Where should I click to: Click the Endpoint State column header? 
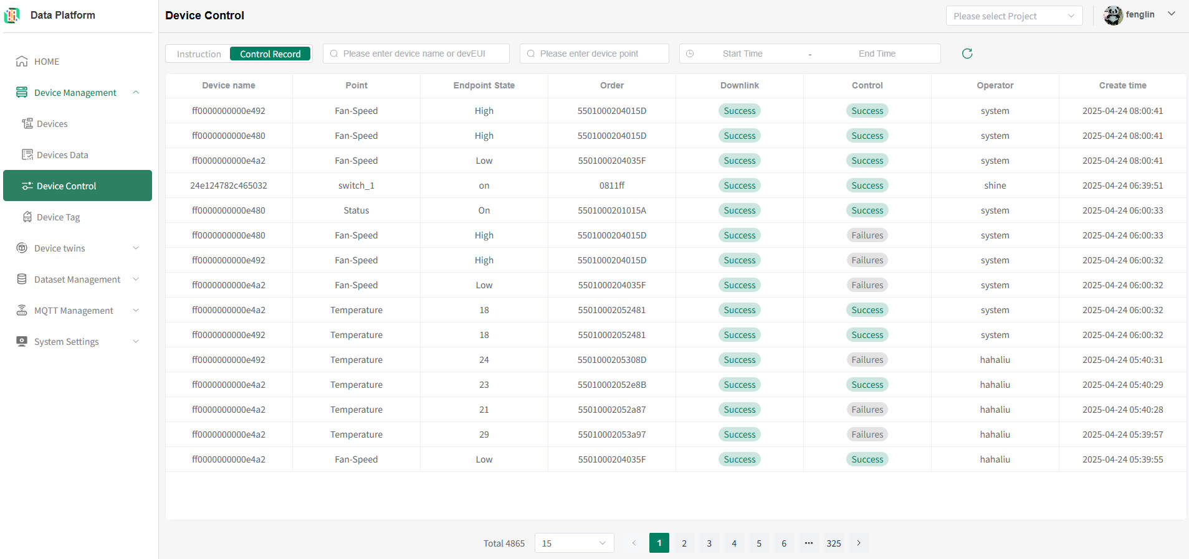click(x=484, y=85)
